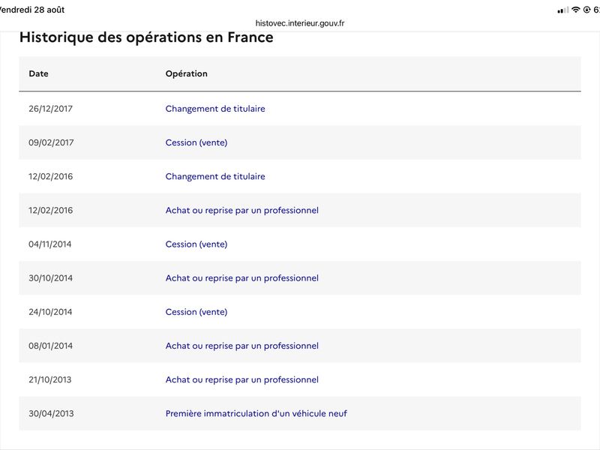Open 'Cession (vente)' dated 24/10/2014
Image resolution: width=600 pixels, height=450 pixels.
point(196,312)
